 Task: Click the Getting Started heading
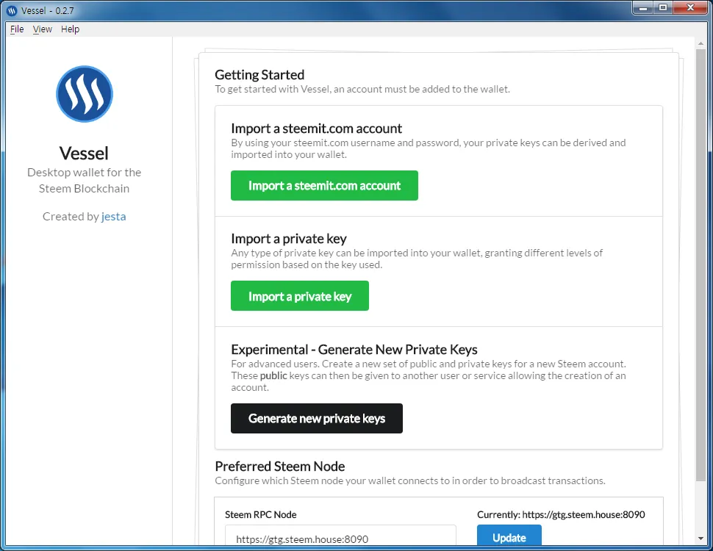(259, 74)
